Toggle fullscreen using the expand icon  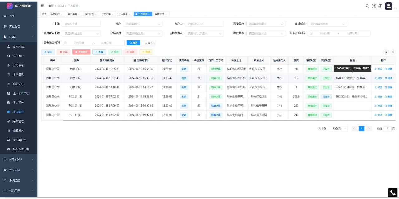[x=374, y=6]
